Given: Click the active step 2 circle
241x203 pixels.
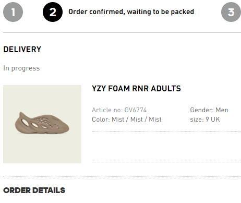Looking at the screenshot, I should click(53, 12).
